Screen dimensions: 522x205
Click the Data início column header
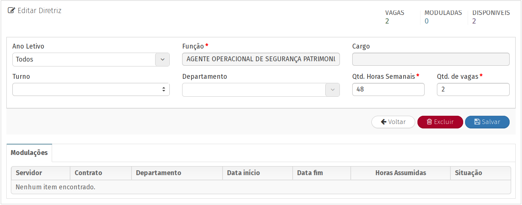pos(243,173)
